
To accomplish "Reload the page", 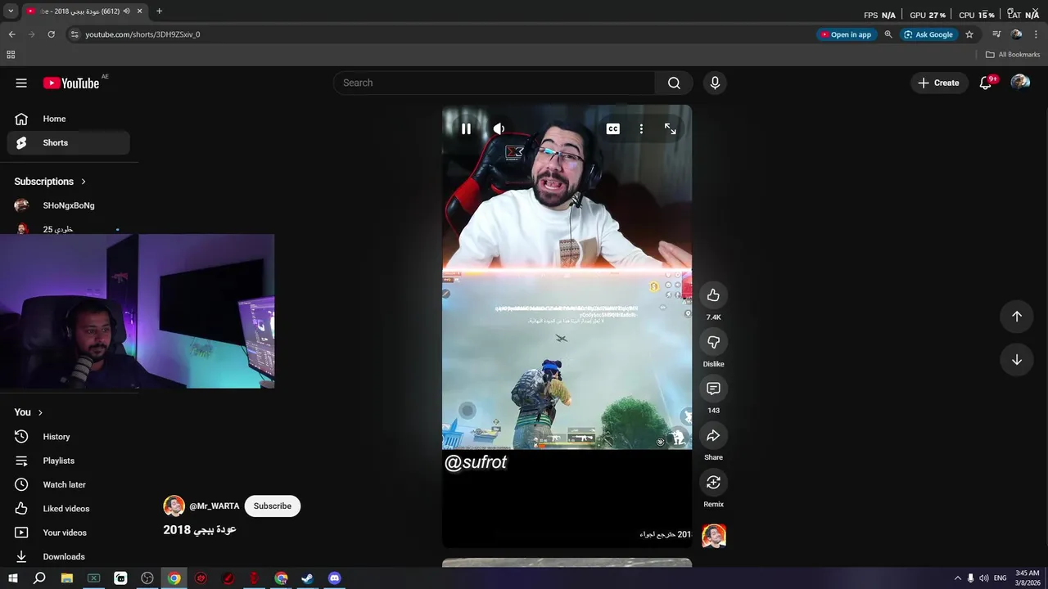I will [52, 34].
